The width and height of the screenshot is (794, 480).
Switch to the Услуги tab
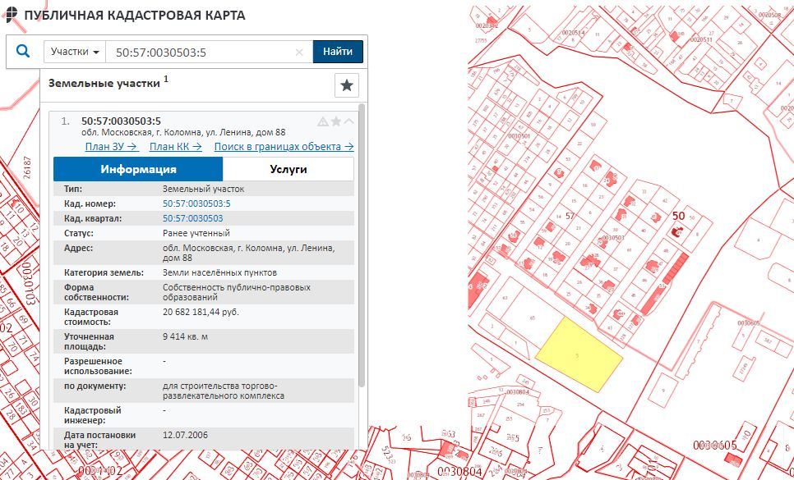coord(288,169)
